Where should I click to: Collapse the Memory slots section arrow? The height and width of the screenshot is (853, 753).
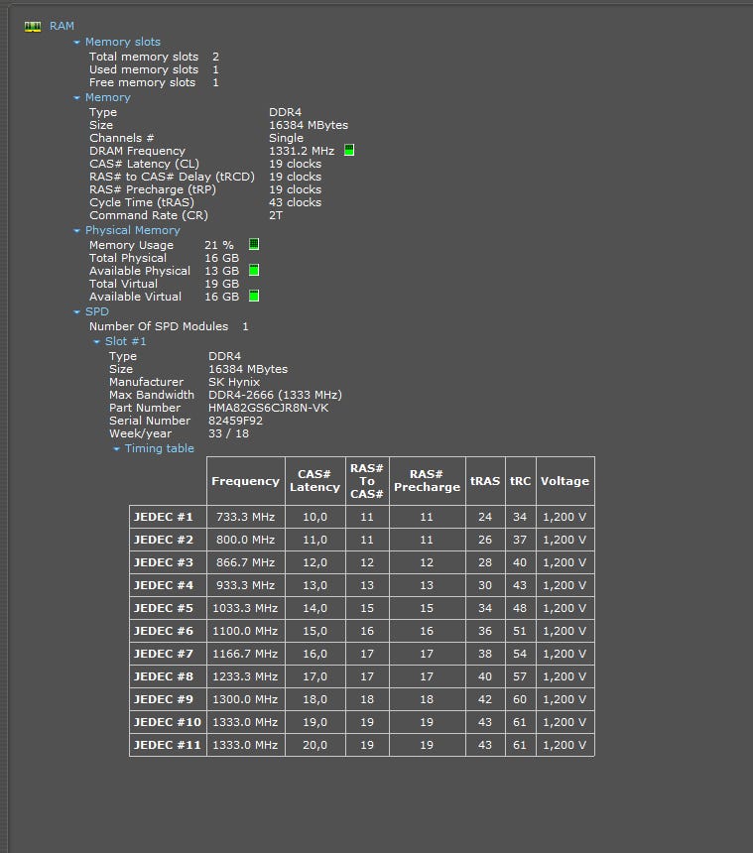(x=76, y=43)
